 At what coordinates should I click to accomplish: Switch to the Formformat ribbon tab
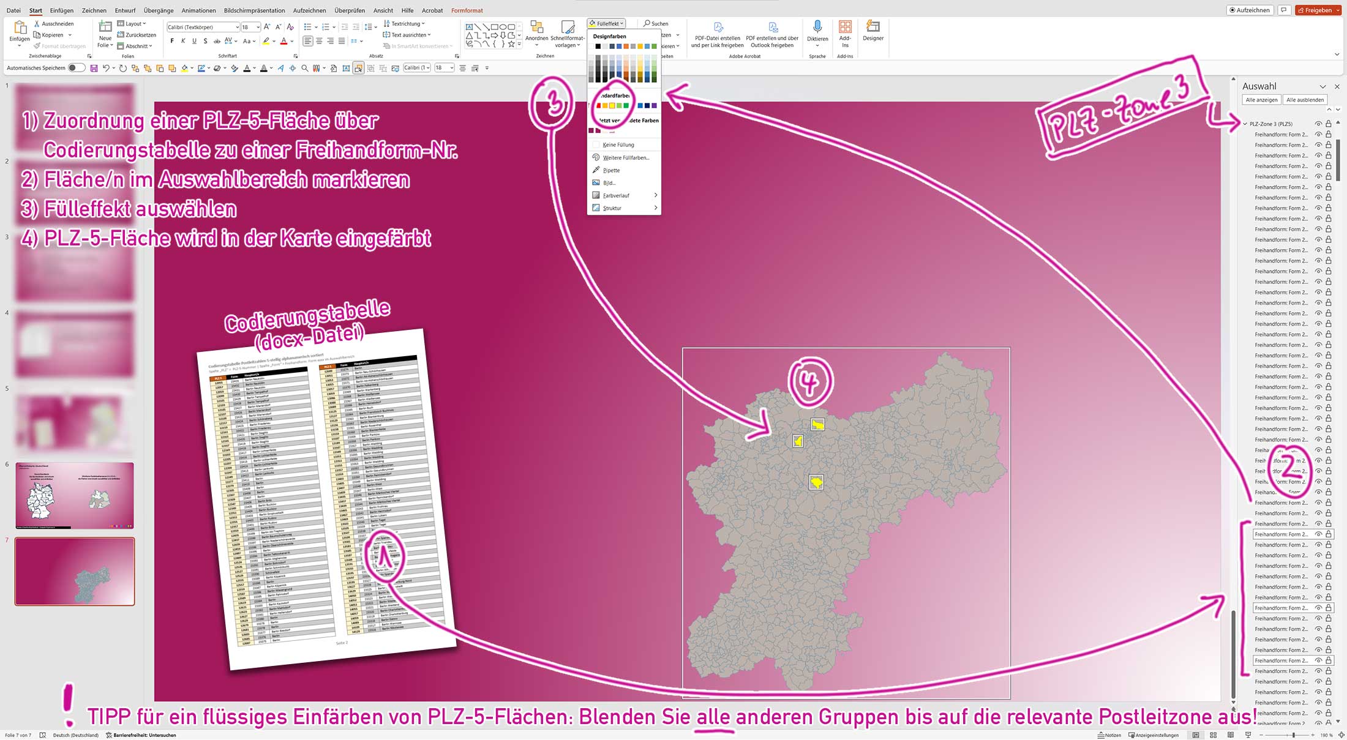467,10
